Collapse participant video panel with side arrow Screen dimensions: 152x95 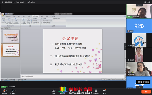pos(125,46)
